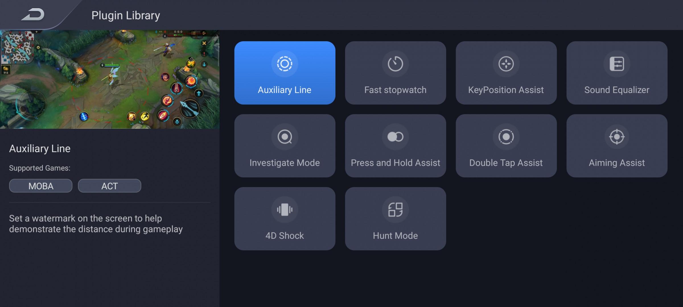The image size is (683, 307).
Task: Click the ACT supported game tag
Action: point(110,186)
